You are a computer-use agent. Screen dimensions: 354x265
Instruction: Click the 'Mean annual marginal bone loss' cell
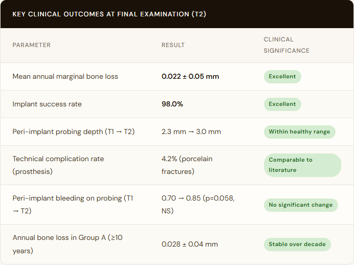[x=65, y=77]
